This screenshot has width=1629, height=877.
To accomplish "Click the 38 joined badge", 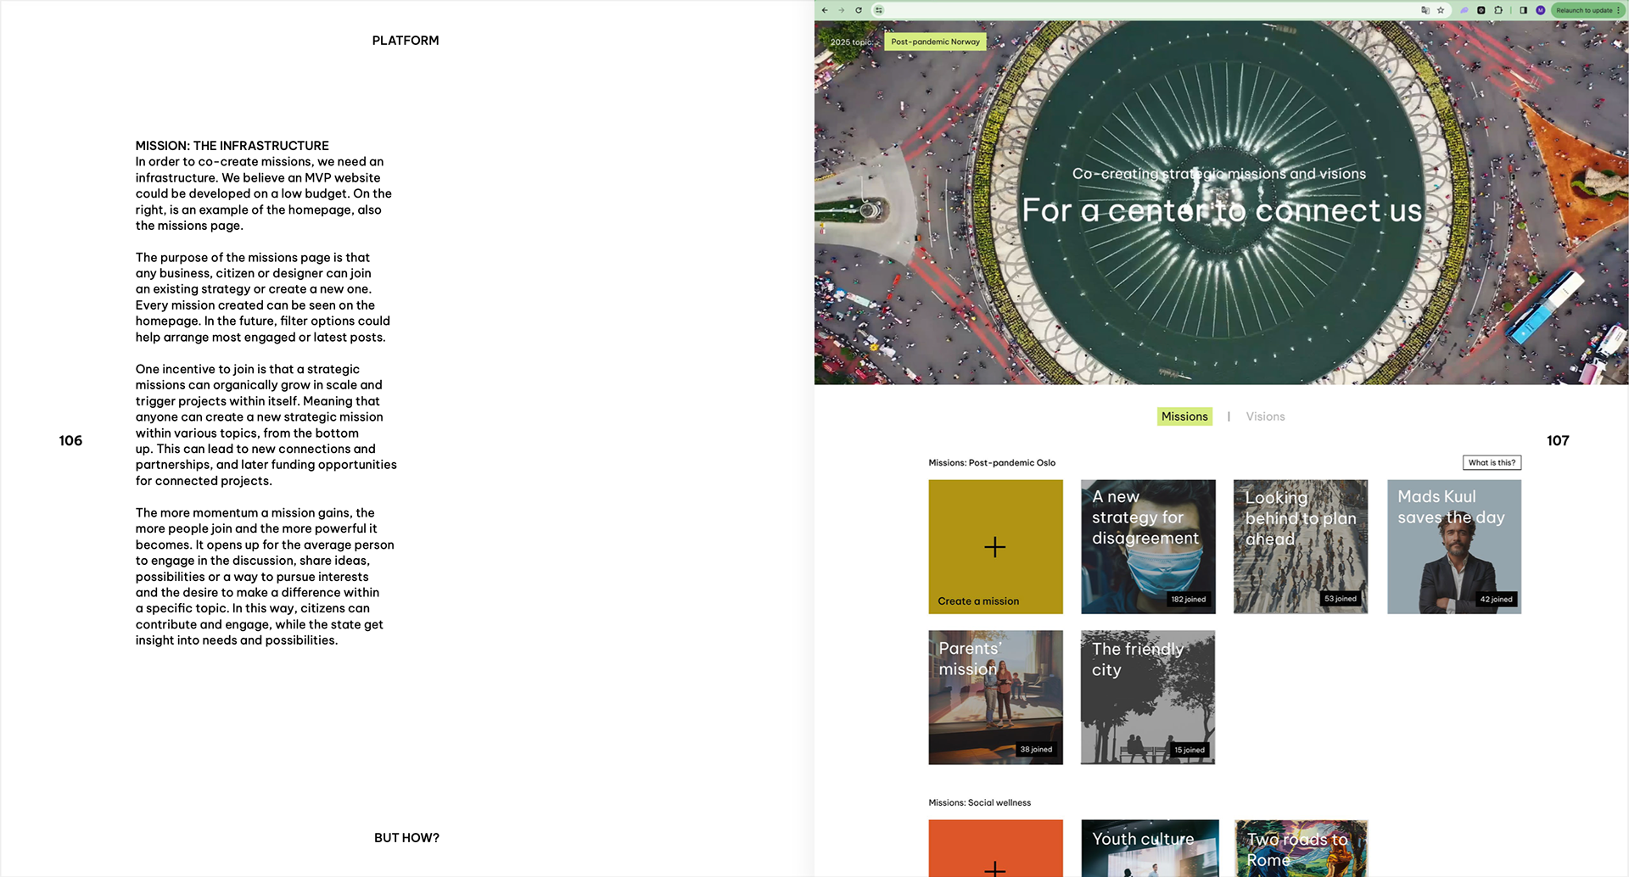I will [1036, 749].
